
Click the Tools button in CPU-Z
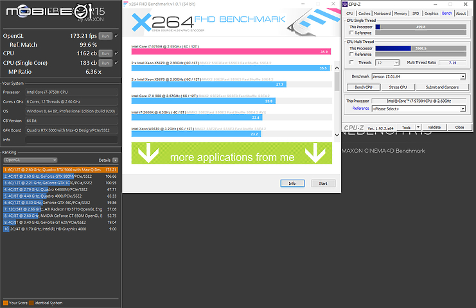click(406, 127)
